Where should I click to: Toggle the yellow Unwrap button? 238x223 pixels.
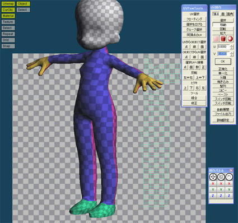(x=8, y=4)
